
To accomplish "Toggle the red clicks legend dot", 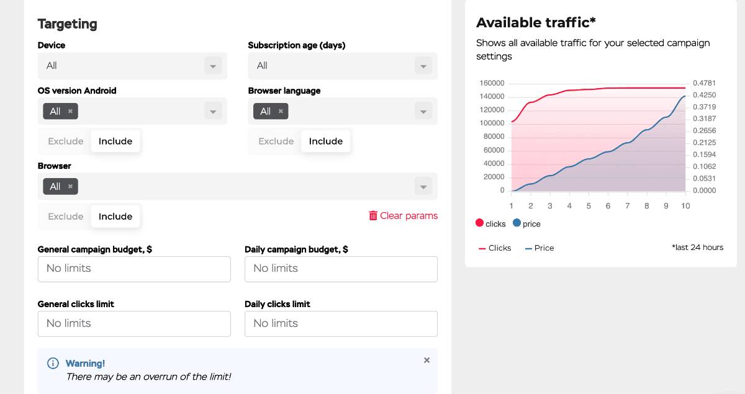I will (x=479, y=223).
